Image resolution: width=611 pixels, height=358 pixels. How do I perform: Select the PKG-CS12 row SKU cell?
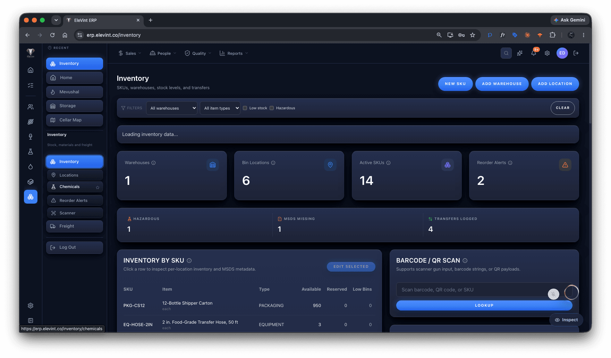tap(134, 306)
